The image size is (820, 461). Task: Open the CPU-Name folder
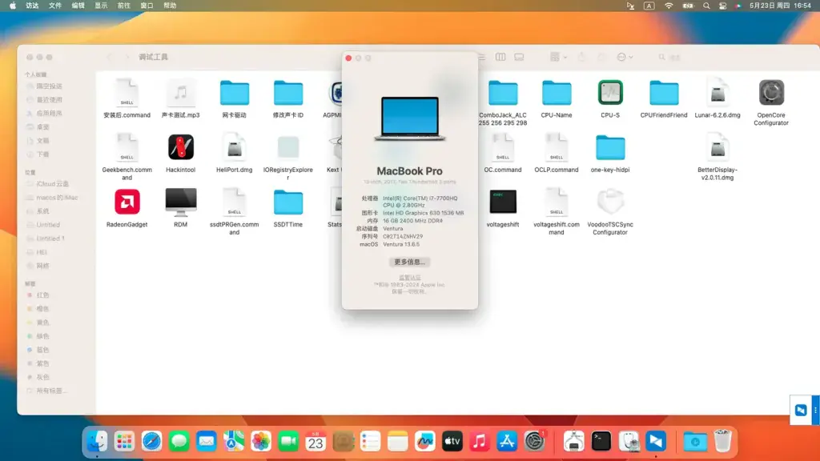point(557,93)
